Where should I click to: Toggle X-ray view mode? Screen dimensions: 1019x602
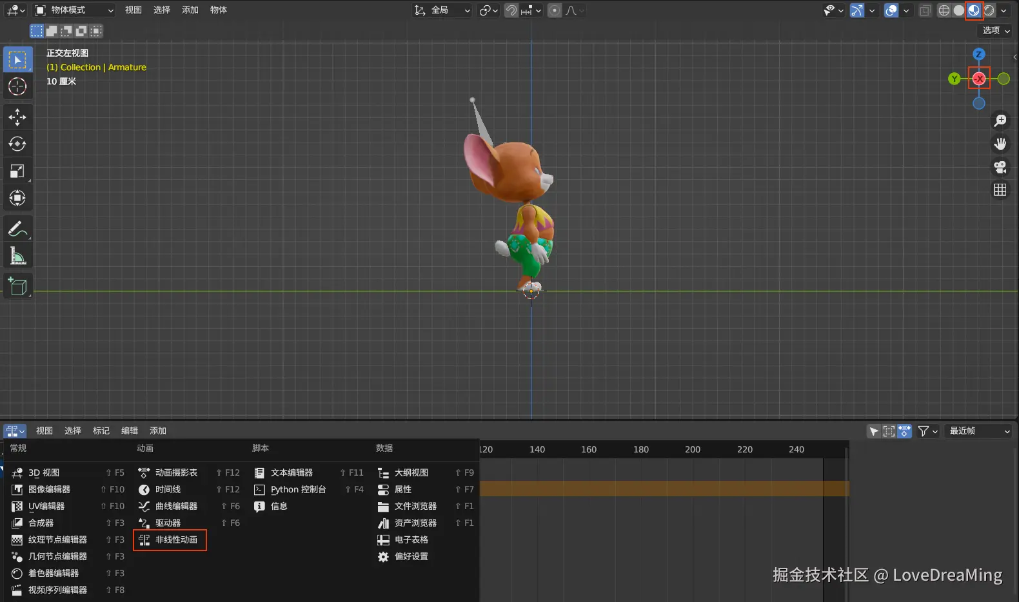pos(925,10)
